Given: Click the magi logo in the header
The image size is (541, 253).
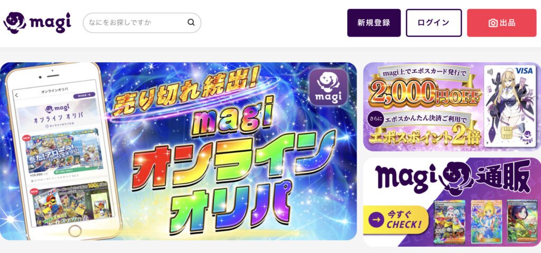Looking at the screenshot, I should 38,23.
